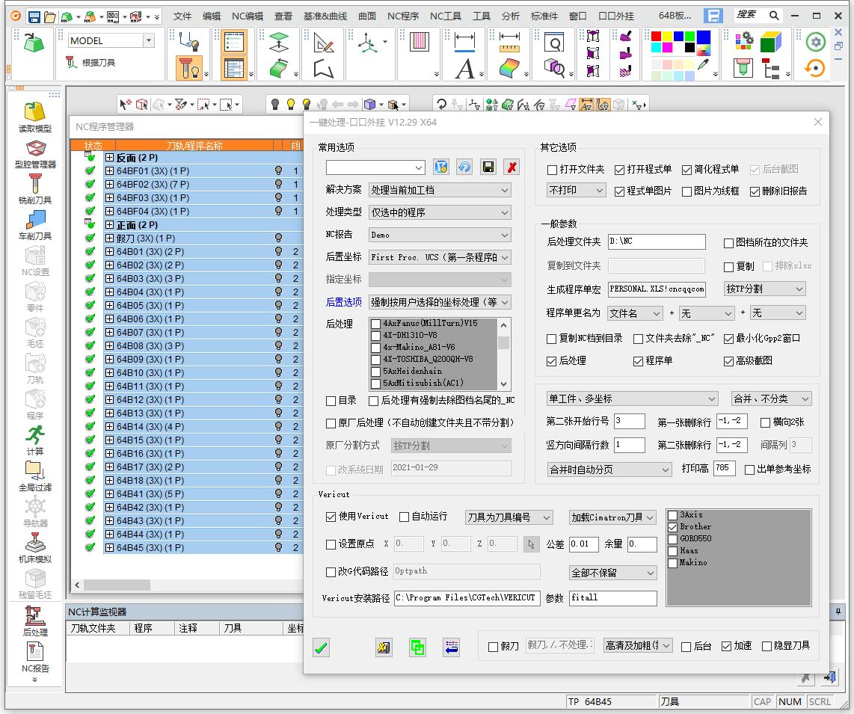854x714 pixels.
Task: Click the 后处理文件夹 path input field
Action: tap(656, 241)
